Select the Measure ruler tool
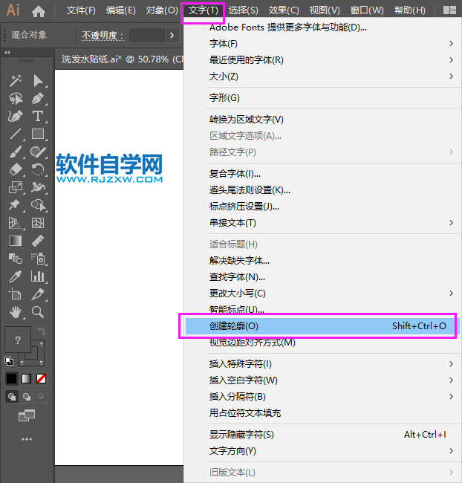The width and height of the screenshot is (462, 483). click(x=38, y=241)
